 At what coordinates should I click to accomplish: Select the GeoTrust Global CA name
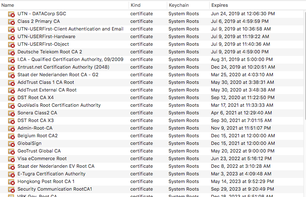click(x=39, y=151)
